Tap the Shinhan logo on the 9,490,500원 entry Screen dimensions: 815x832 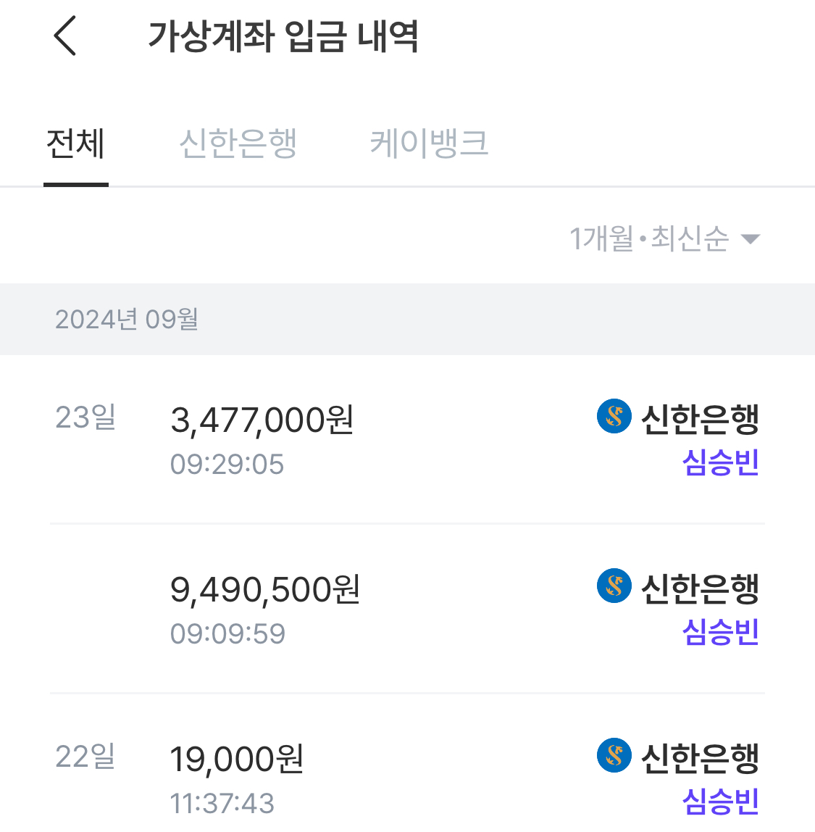[614, 586]
